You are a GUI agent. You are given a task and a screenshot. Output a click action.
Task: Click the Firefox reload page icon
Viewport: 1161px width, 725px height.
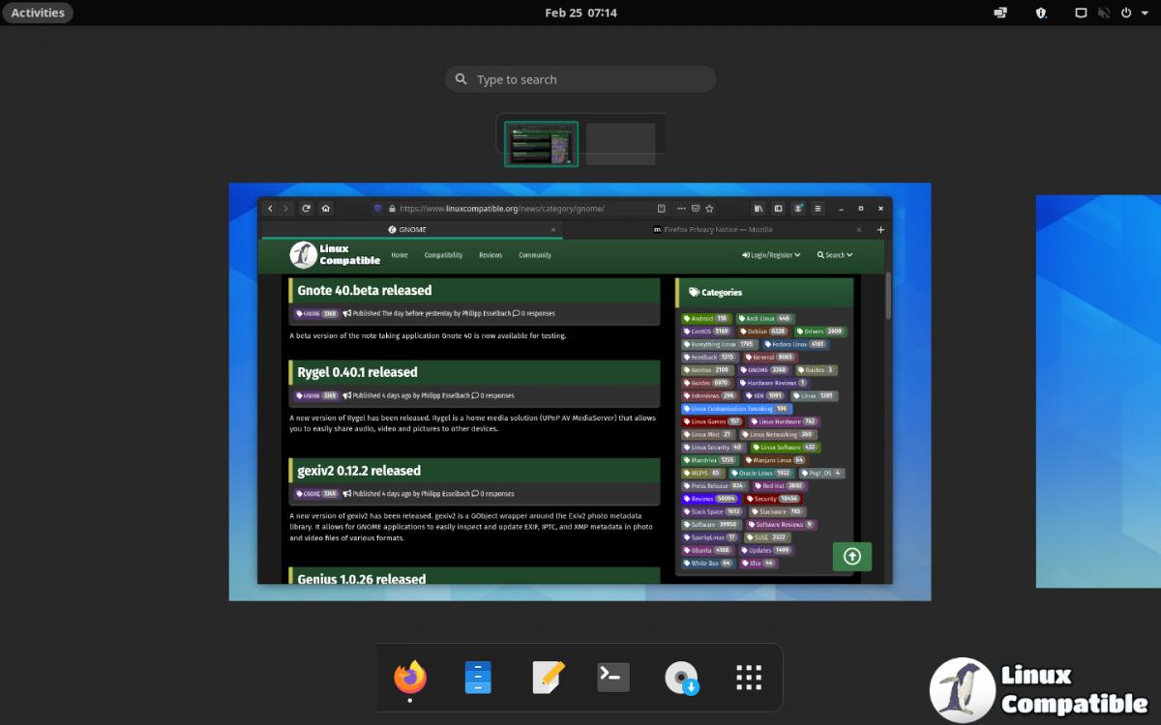pyautogui.click(x=306, y=208)
